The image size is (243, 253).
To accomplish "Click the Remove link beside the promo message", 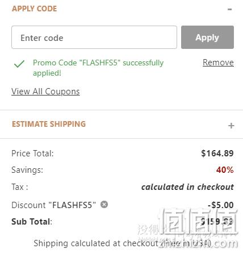I will click(x=218, y=63).
